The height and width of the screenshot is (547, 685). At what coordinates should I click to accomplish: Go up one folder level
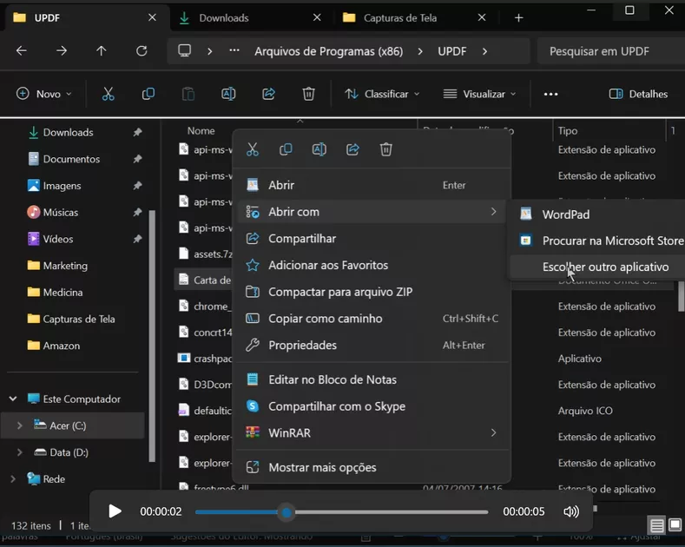[x=102, y=51]
